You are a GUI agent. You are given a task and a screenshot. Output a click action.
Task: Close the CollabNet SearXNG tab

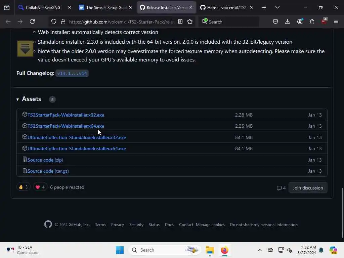tap(69, 7)
